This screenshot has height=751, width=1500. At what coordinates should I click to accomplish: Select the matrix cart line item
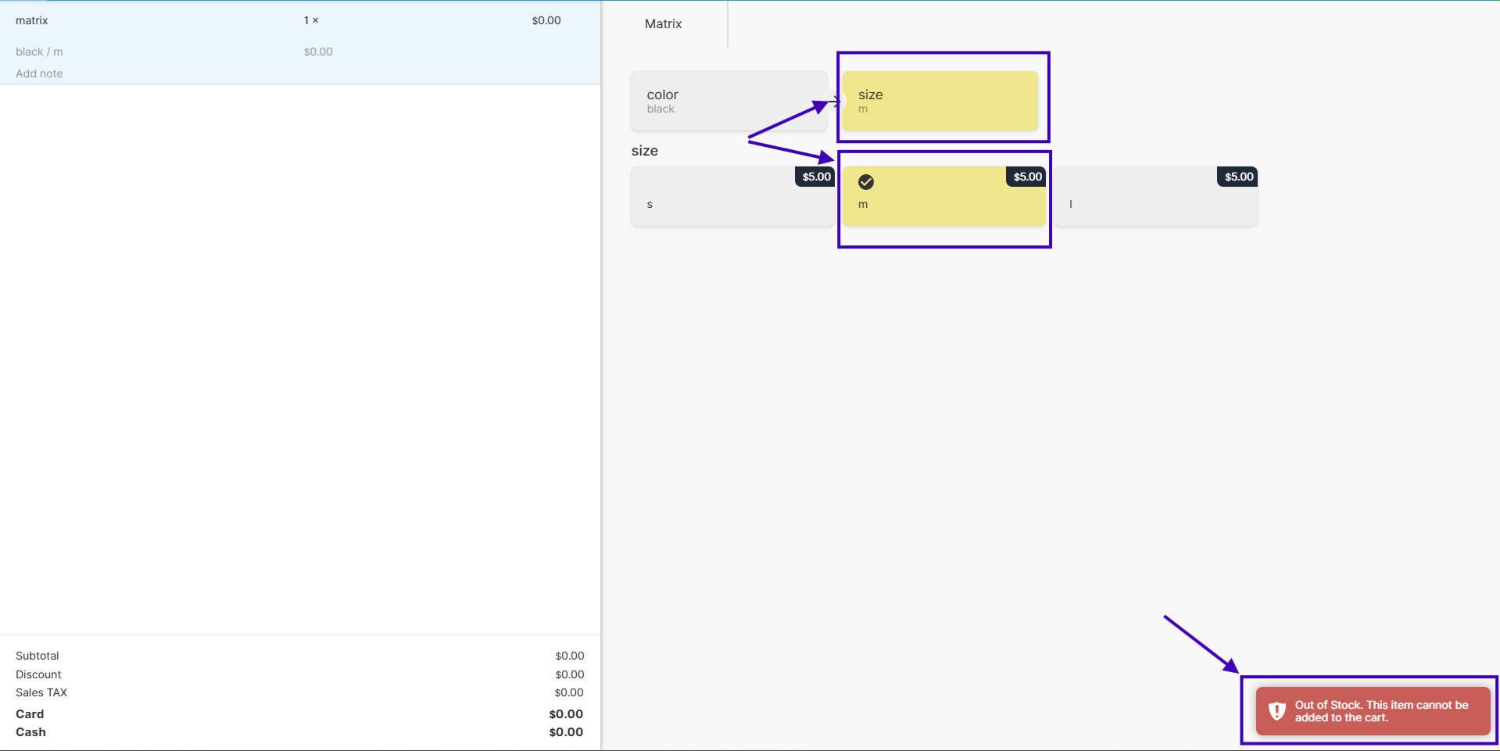point(156,21)
